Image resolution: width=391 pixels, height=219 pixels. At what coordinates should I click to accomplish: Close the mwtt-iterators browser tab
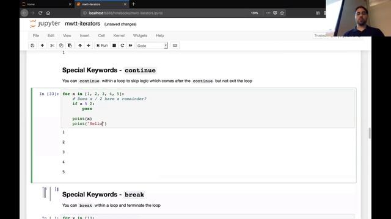(x=125, y=4)
